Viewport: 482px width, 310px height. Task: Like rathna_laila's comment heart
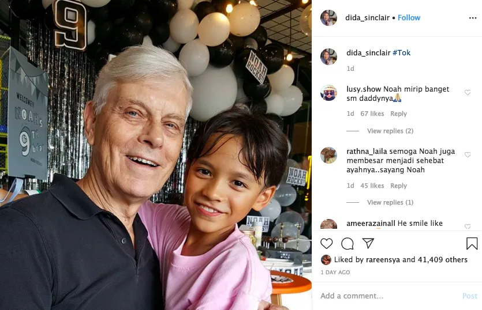(x=468, y=154)
